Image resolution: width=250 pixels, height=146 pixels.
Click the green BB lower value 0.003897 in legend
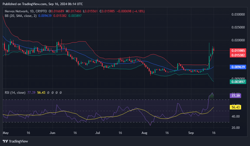[75, 16]
